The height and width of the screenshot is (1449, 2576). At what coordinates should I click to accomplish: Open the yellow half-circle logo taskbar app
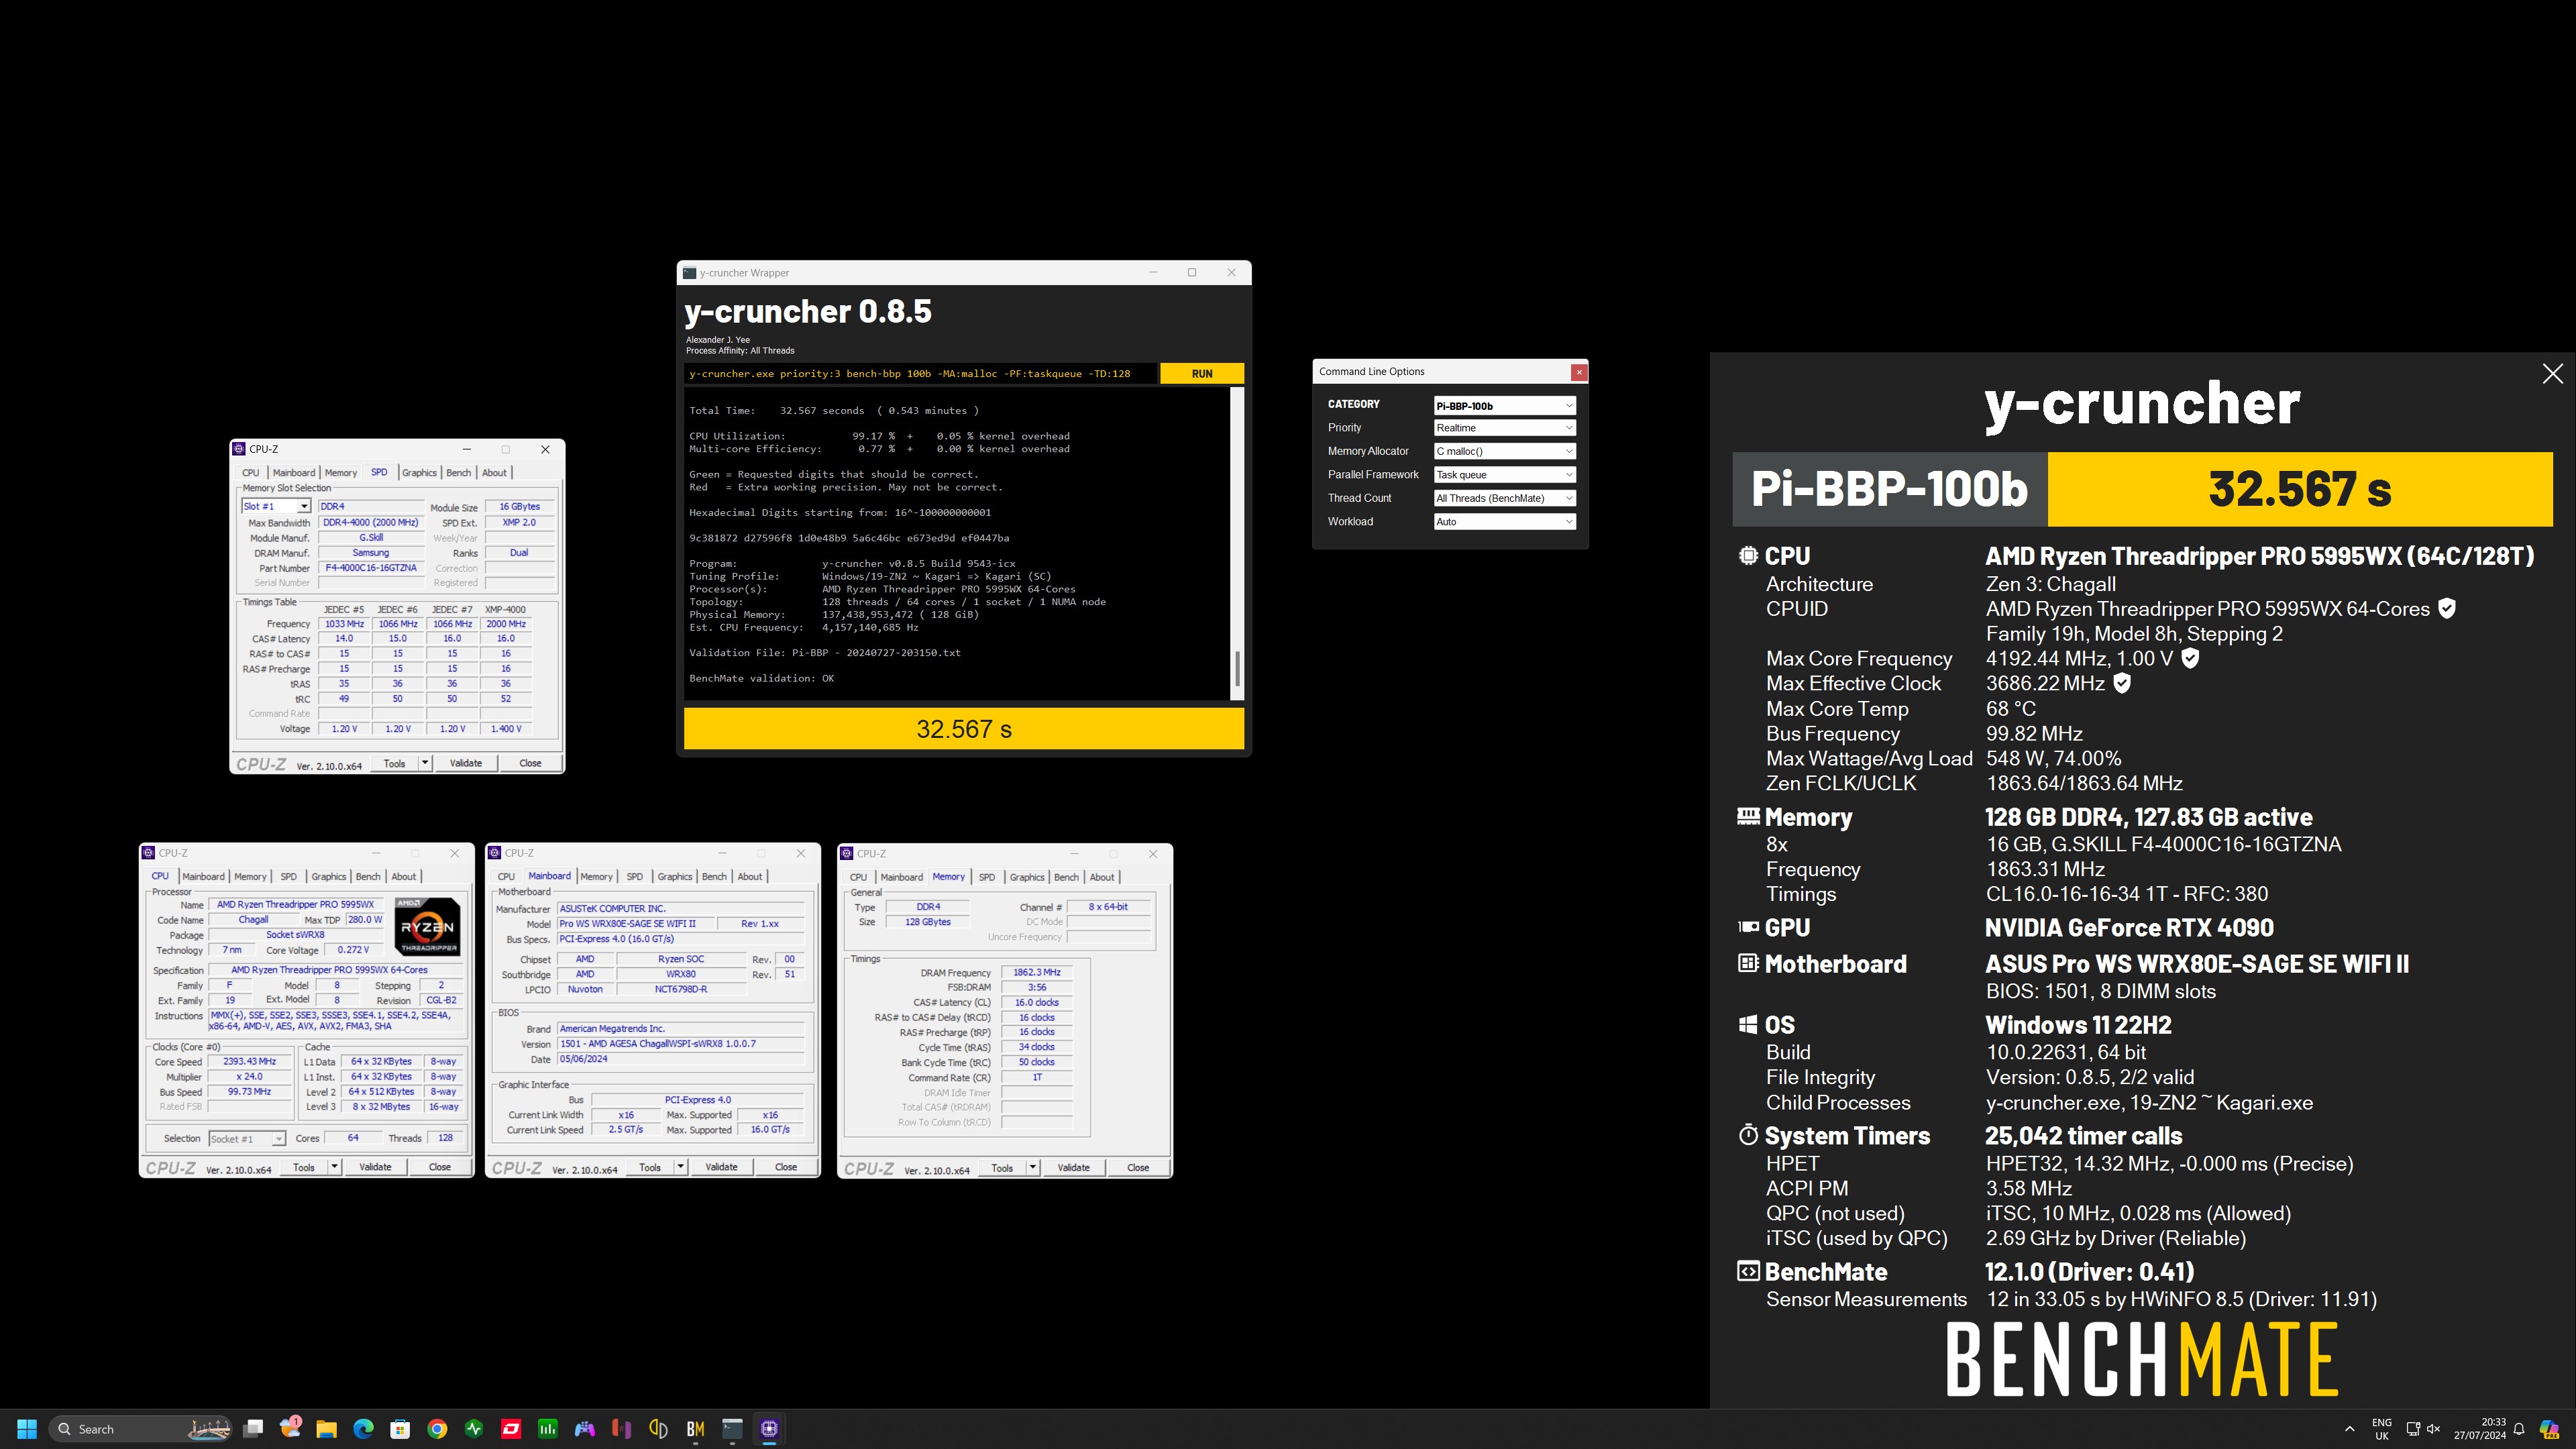click(658, 1428)
